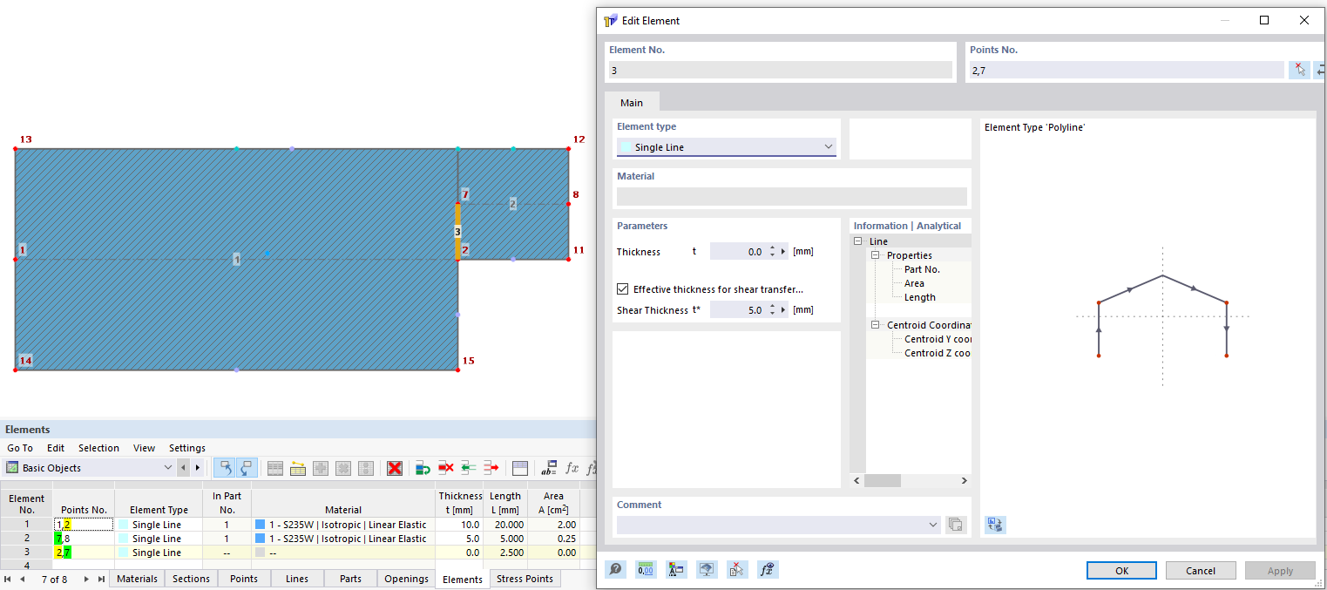Image resolution: width=1327 pixels, height=590 pixels.
Task: Click the table grid icon in Elements toolbar
Action: point(275,468)
